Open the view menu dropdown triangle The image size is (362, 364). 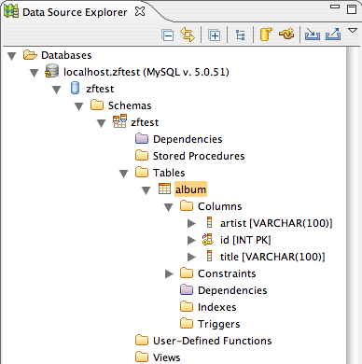point(353,31)
